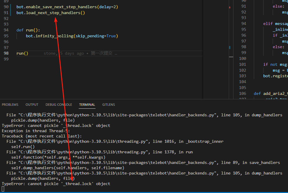Screen dimensions: 288x193
Task: Click "elif messag" line in right editor
Action: point(276,24)
